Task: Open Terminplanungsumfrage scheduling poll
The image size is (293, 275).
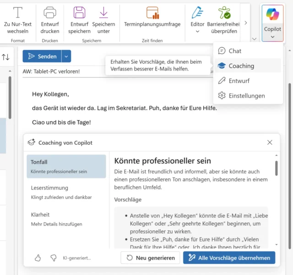Action: [x=152, y=17]
